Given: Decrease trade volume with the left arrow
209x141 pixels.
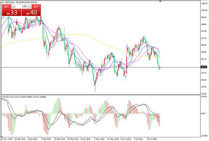Looking at the screenshot, I should click(x=13, y=7).
